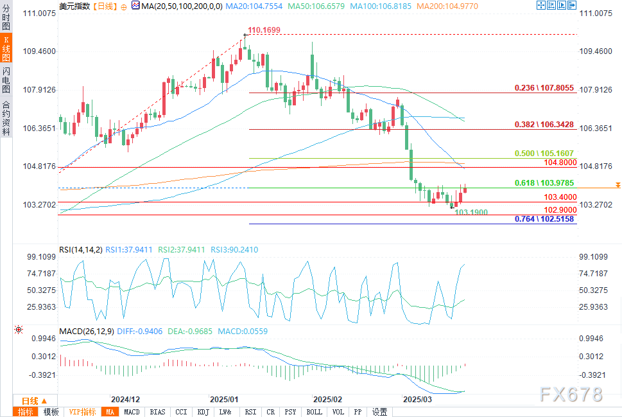The height and width of the screenshot is (417, 622).
Task: Select the MA indicator button
Action: [x=110, y=412]
